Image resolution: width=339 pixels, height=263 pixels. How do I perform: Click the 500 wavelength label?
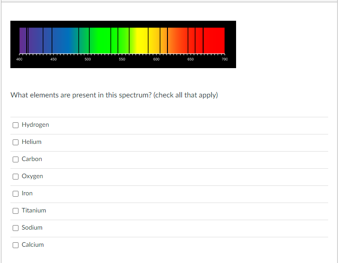(88, 59)
